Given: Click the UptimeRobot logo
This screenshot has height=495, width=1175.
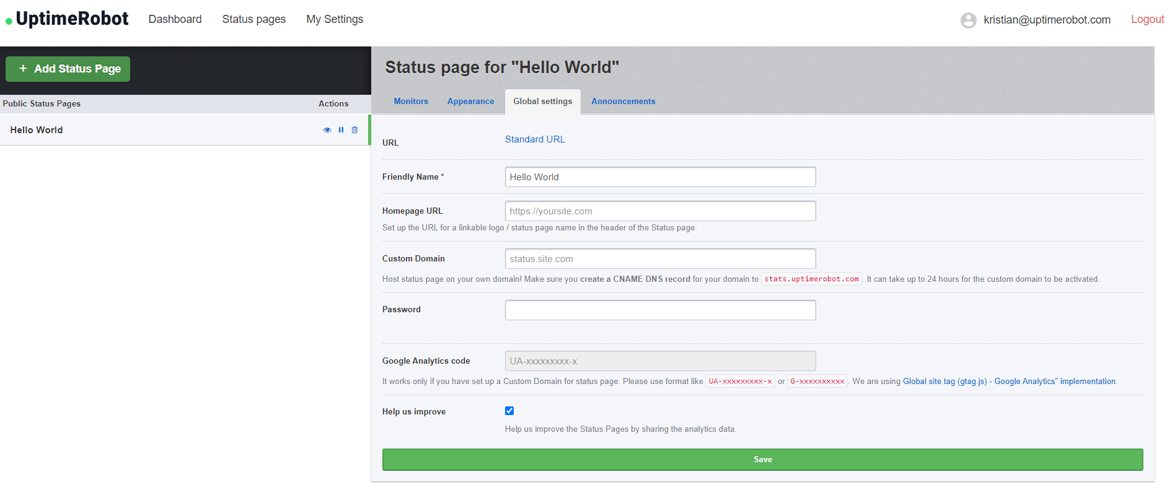Looking at the screenshot, I should [x=67, y=19].
